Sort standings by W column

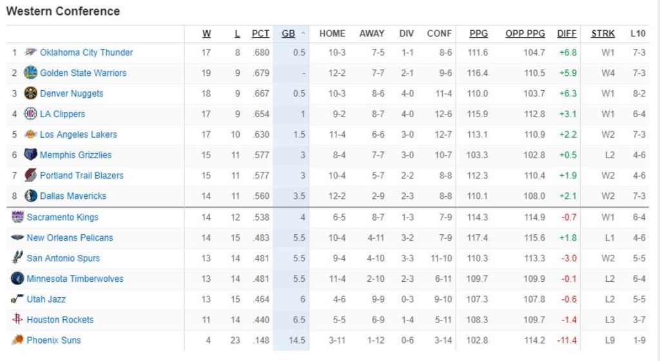206,33
